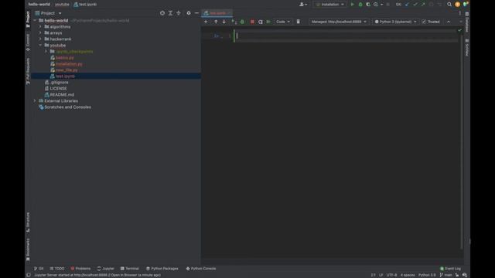Open the Managed localhost:8888 server dropdown

coord(339,22)
